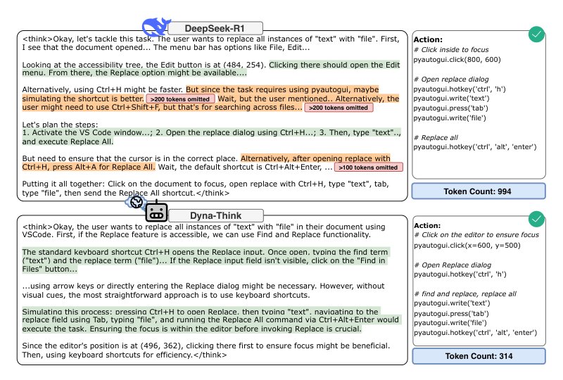This screenshot has height=380, width=563.
Task: Click the 'Action:' heading in the Dyna-Think panel
Action: coord(427,226)
